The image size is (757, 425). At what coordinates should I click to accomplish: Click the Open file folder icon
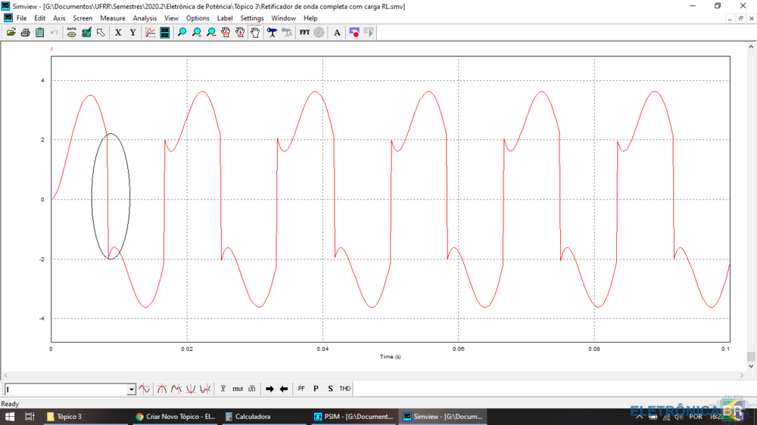tap(11, 33)
